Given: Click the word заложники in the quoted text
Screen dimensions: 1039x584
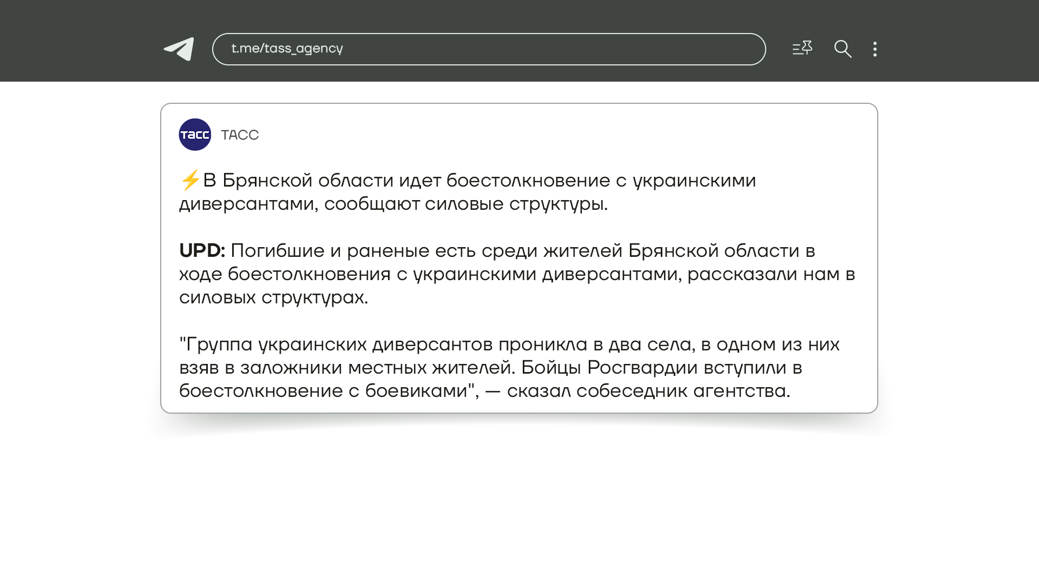Looking at the screenshot, I should [x=291, y=368].
